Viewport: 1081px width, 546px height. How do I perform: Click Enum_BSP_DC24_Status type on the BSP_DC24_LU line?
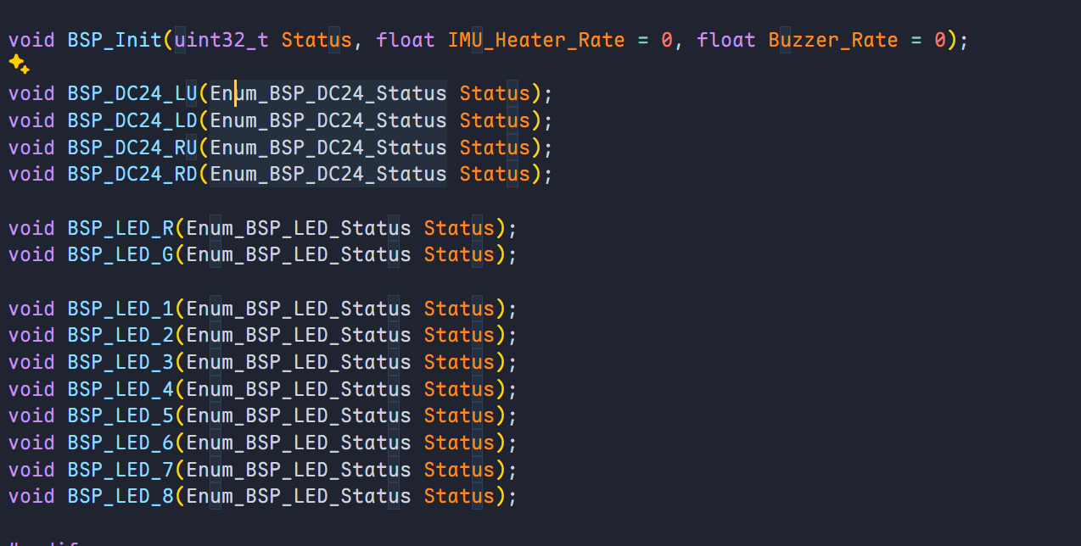point(328,94)
